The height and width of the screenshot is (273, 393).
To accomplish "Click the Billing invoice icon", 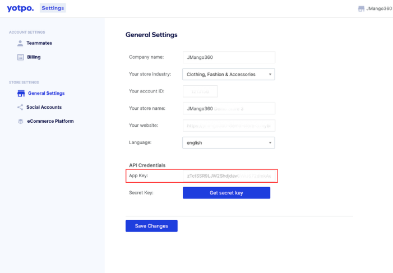I will [x=21, y=57].
